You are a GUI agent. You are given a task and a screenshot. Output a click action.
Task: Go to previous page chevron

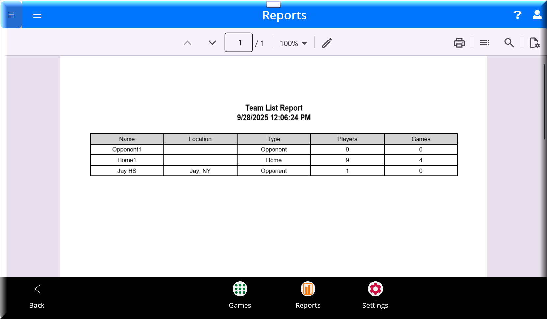[187, 43]
